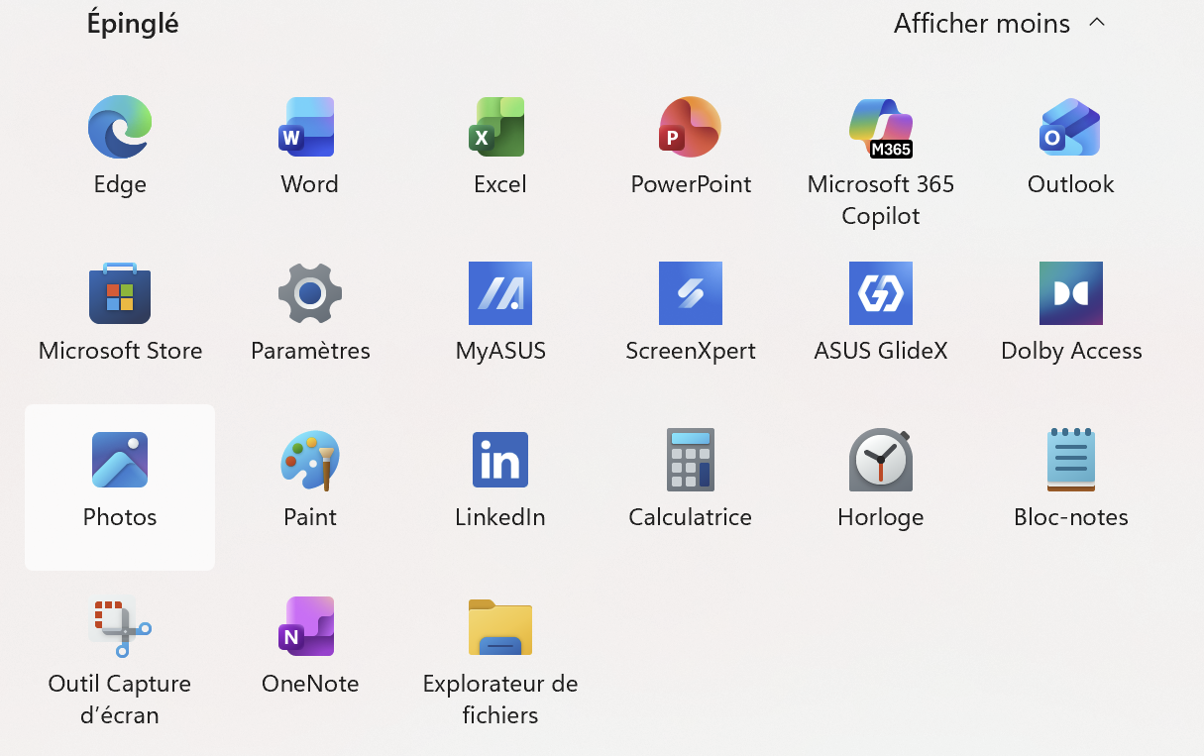The width and height of the screenshot is (1204, 756).
Task: Launch Outil Capture d'écran
Action: click(120, 626)
